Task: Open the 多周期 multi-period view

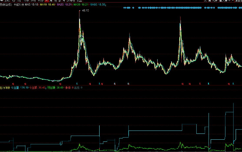Action: point(71,1)
